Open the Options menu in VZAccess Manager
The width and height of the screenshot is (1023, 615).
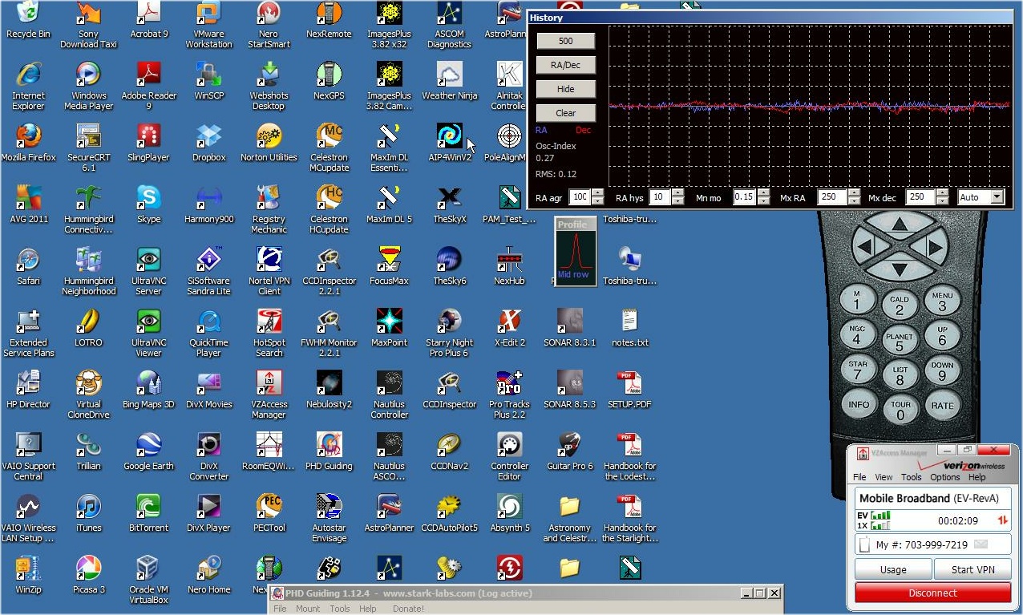945,477
